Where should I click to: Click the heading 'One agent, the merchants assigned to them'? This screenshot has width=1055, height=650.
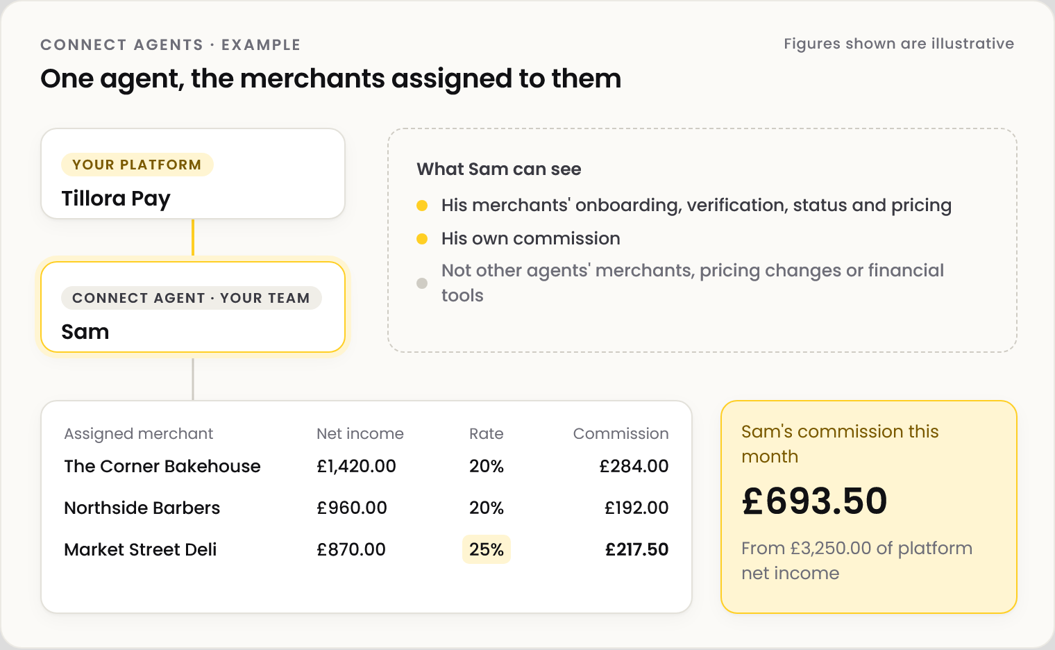point(330,79)
